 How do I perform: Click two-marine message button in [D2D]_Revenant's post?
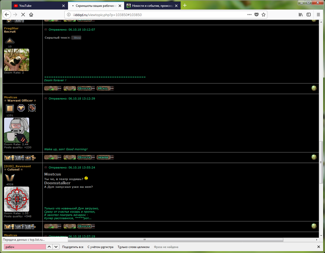click(x=70, y=226)
